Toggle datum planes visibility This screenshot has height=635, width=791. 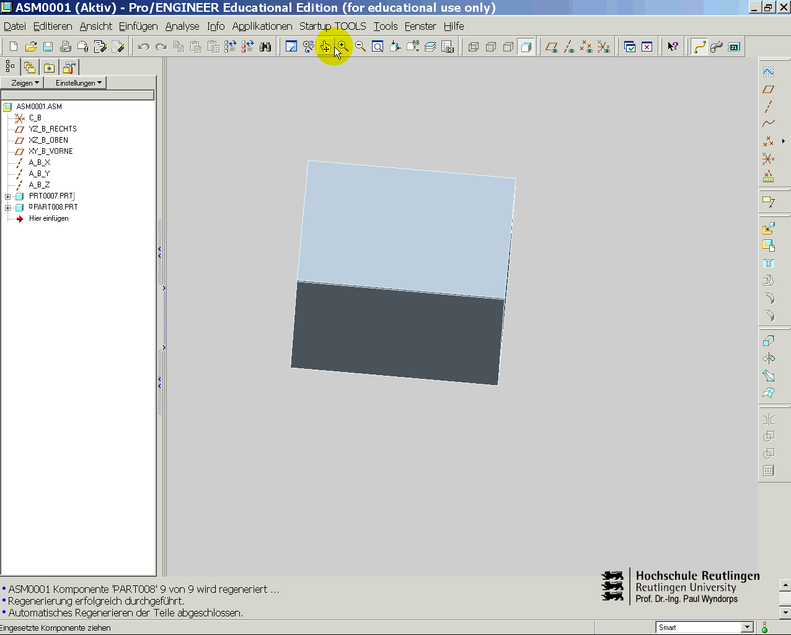[x=551, y=47]
